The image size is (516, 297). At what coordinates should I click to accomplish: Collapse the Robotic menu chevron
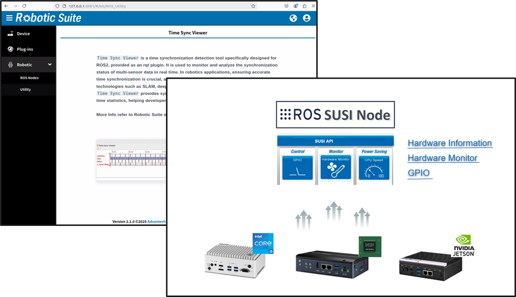tap(50, 65)
